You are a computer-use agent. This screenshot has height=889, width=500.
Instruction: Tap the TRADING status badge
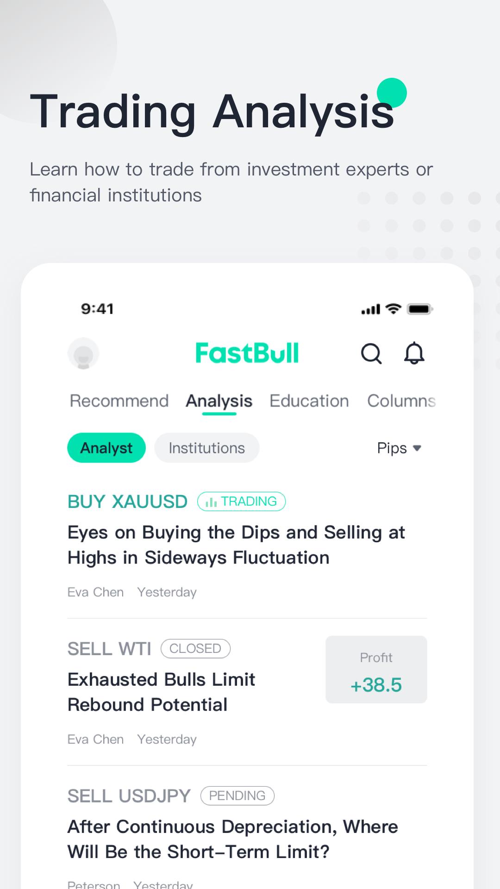(241, 501)
